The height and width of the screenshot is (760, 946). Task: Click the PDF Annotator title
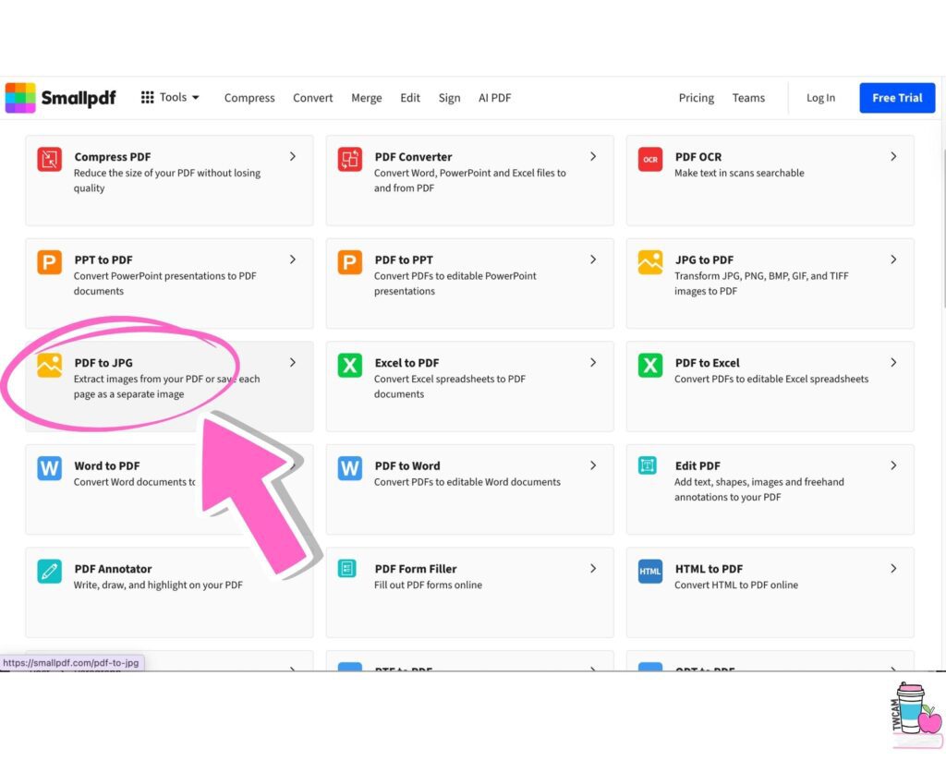[113, 569]
